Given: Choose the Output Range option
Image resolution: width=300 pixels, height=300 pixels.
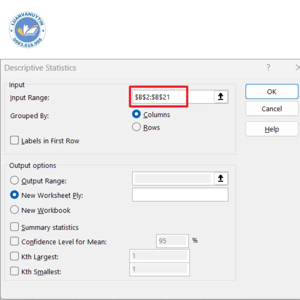Looking at the screenshot, I should point(14,181).
